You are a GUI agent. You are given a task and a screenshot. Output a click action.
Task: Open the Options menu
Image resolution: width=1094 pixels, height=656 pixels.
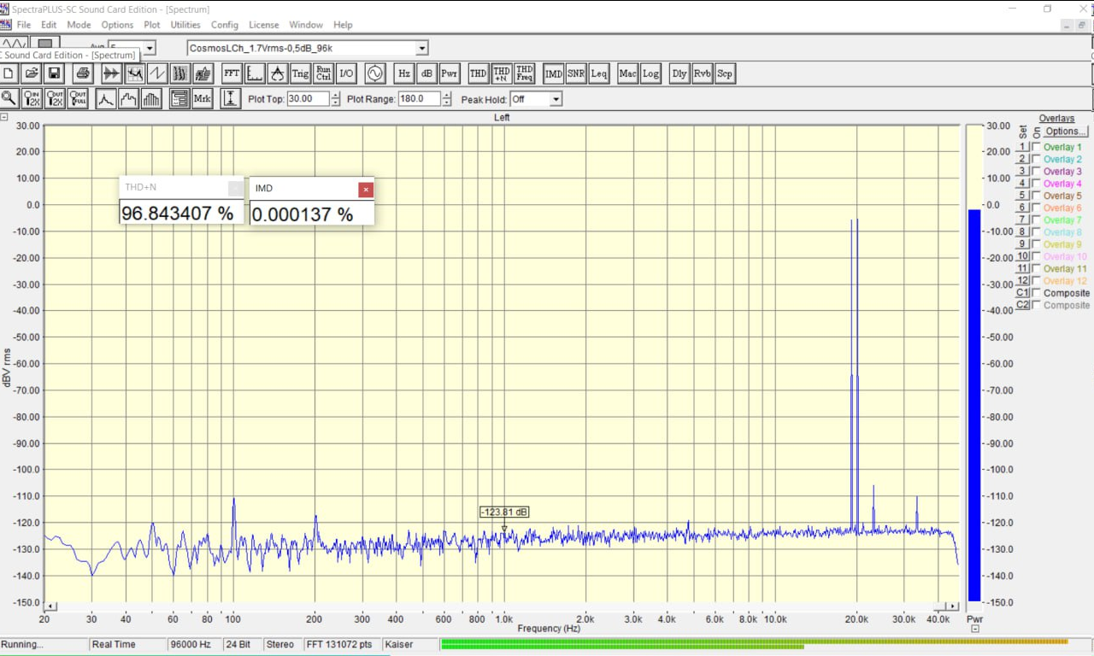point(118,25)
